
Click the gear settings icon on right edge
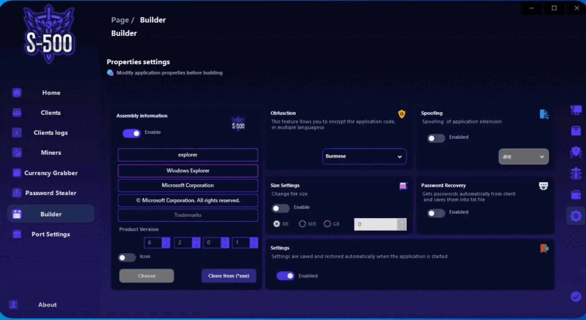576,215
